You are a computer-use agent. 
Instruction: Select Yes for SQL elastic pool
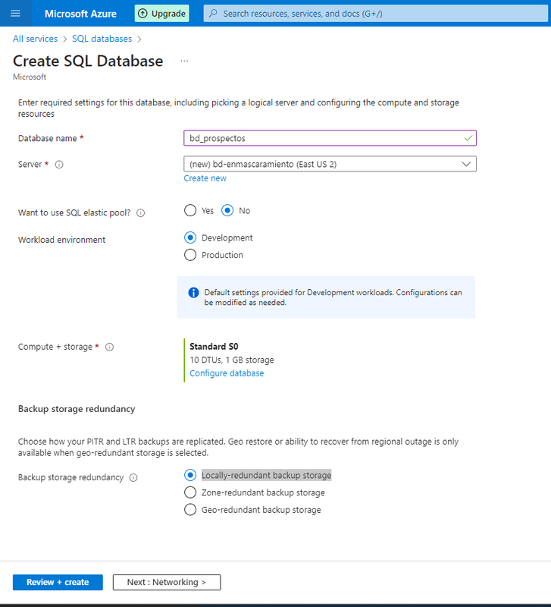coord(190,211)
